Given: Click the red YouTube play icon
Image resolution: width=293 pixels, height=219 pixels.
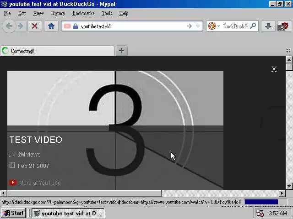Looking at the screenshot, I should click(13, 182).
